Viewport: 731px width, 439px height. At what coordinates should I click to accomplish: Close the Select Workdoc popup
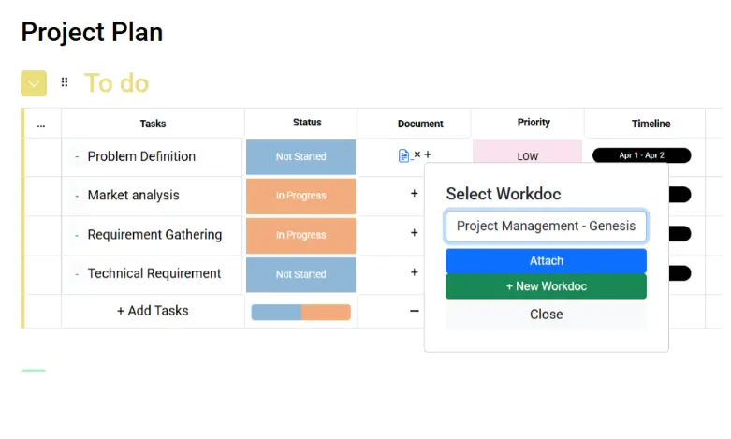click(x=546, y=315)
